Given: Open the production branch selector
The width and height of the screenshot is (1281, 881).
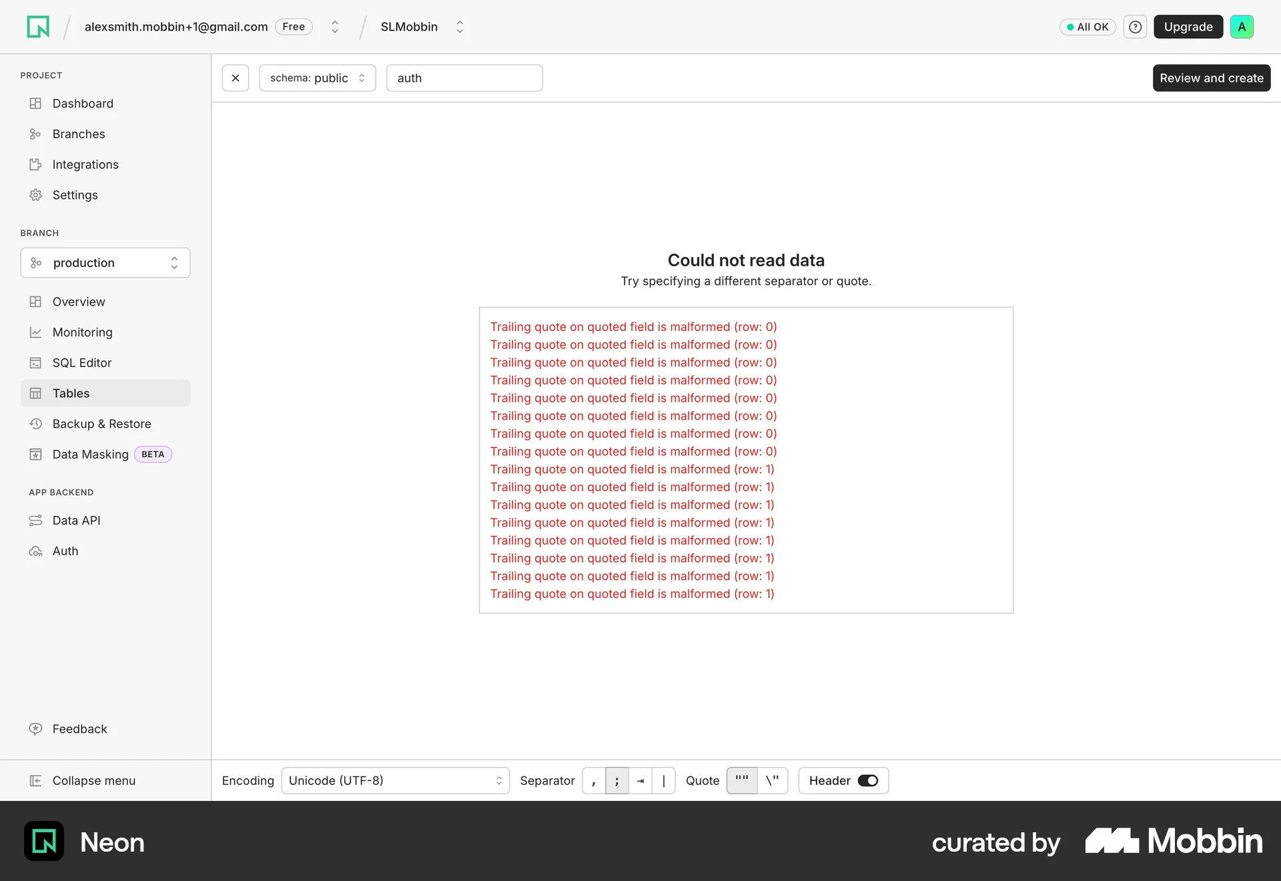Looking at the screenshot, I should click(x=105, y=263).
